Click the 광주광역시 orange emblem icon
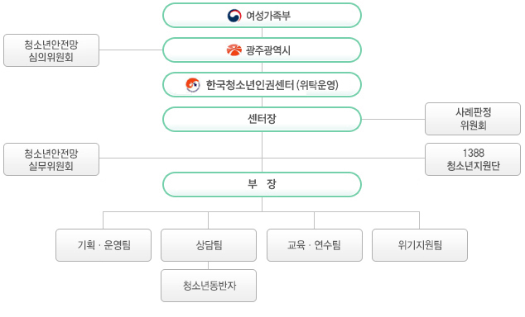 pyautogui.click(x=234, y=50)
